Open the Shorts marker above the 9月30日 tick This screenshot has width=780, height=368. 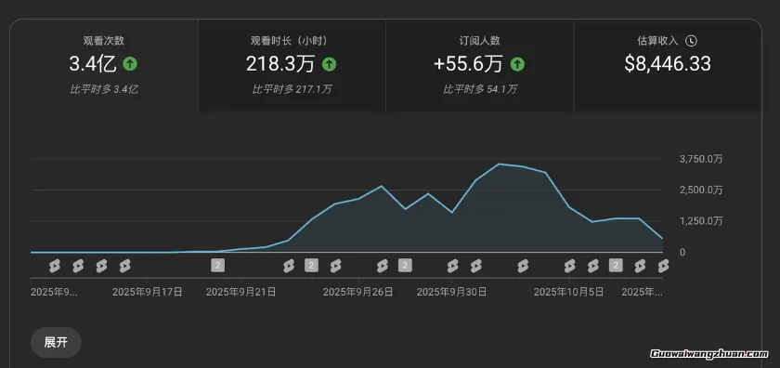[x=452, y=266]
